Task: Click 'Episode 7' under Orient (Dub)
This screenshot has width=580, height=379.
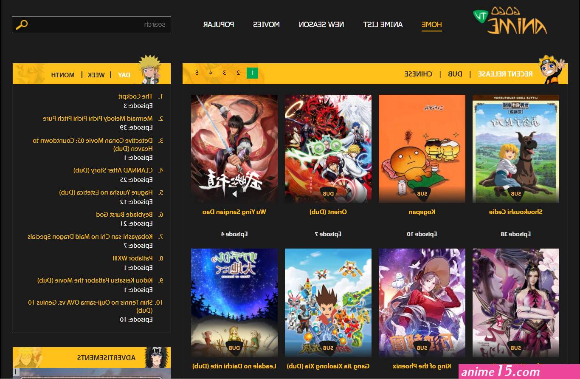Action: (328, 234)
